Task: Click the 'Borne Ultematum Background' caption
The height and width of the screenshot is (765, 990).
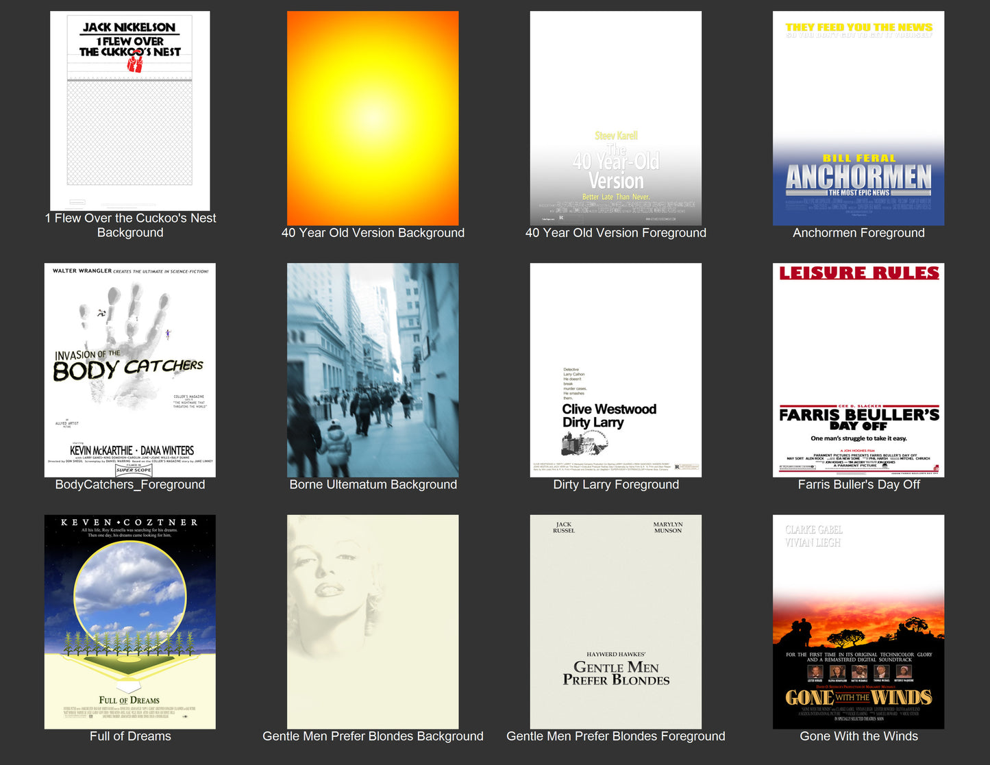Action: [x=373, y=484]
